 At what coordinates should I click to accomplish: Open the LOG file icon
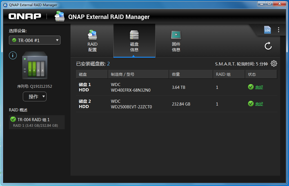pyautogui.click(x=268, y=30)
